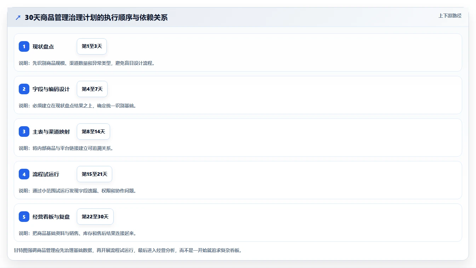Click the 主表与渠道映射 step name
The height and width of the screenshot is (268, 476).
[51, 132]
